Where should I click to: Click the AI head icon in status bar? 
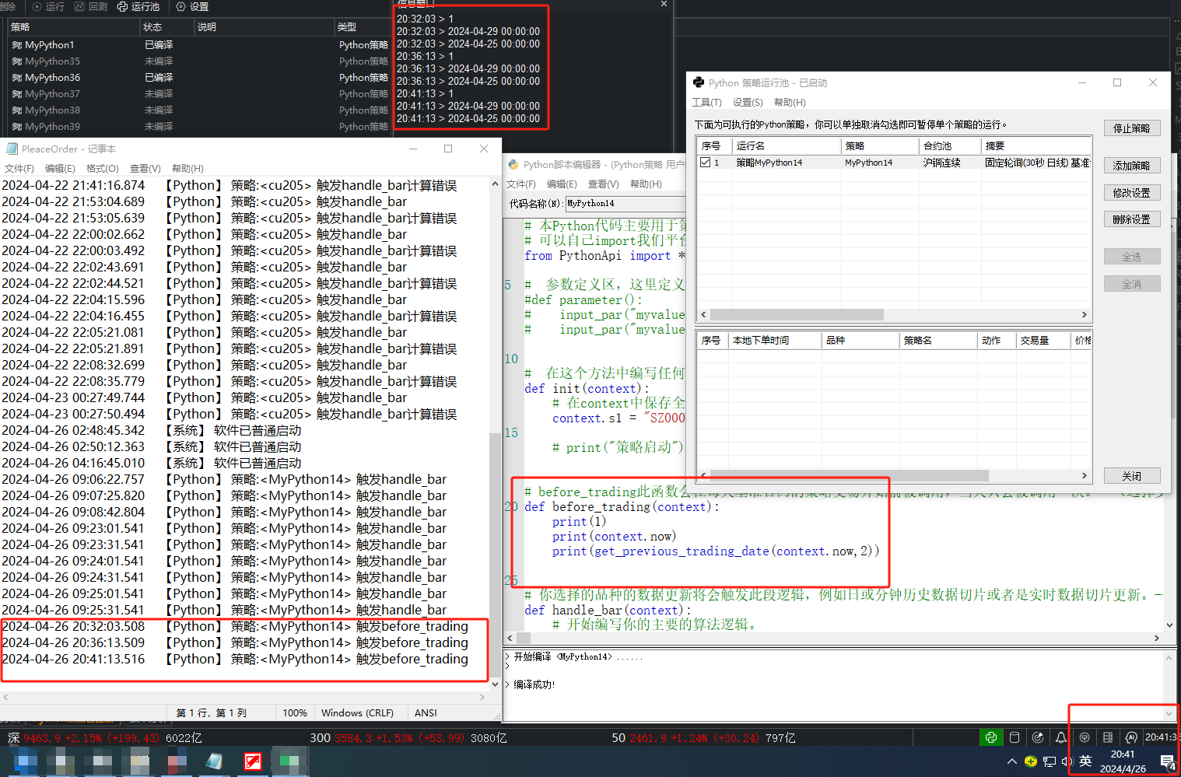pos(1131,737)
